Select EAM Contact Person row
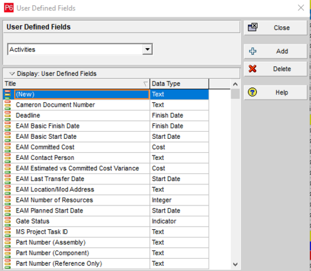Screen dimensions: 311x271 point(106,158)
